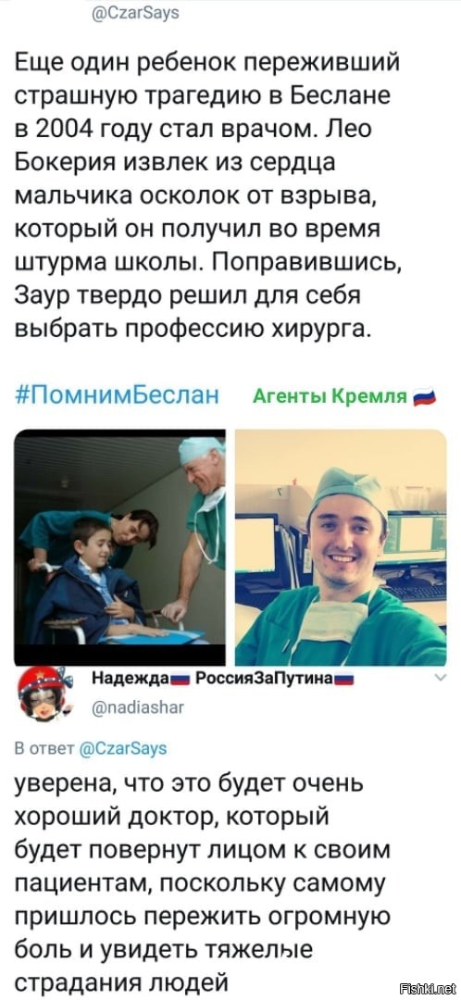Click the Russian flag next to Агенты Кремля

[x=425, y=398]
